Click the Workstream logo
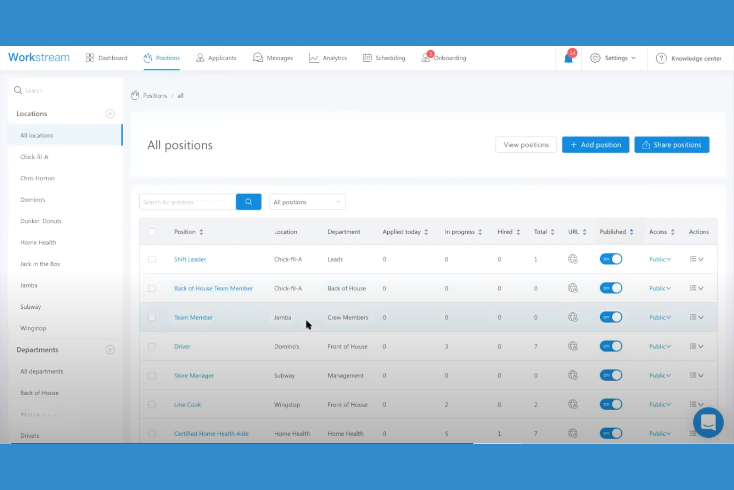734x490 pixels. tap(39, 58)
